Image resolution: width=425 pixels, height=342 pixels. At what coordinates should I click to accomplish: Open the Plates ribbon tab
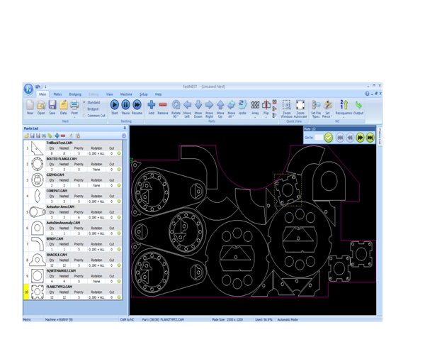click(57, 94)
